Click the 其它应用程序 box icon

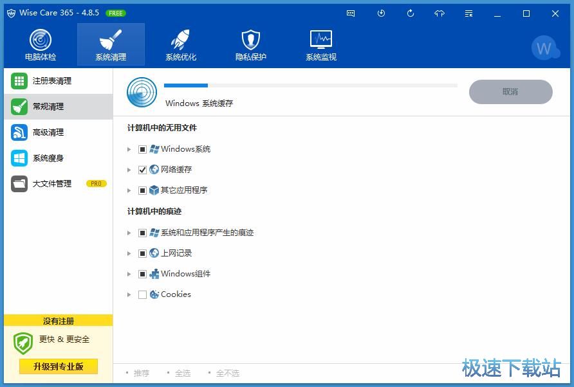(x=154, y=190)
